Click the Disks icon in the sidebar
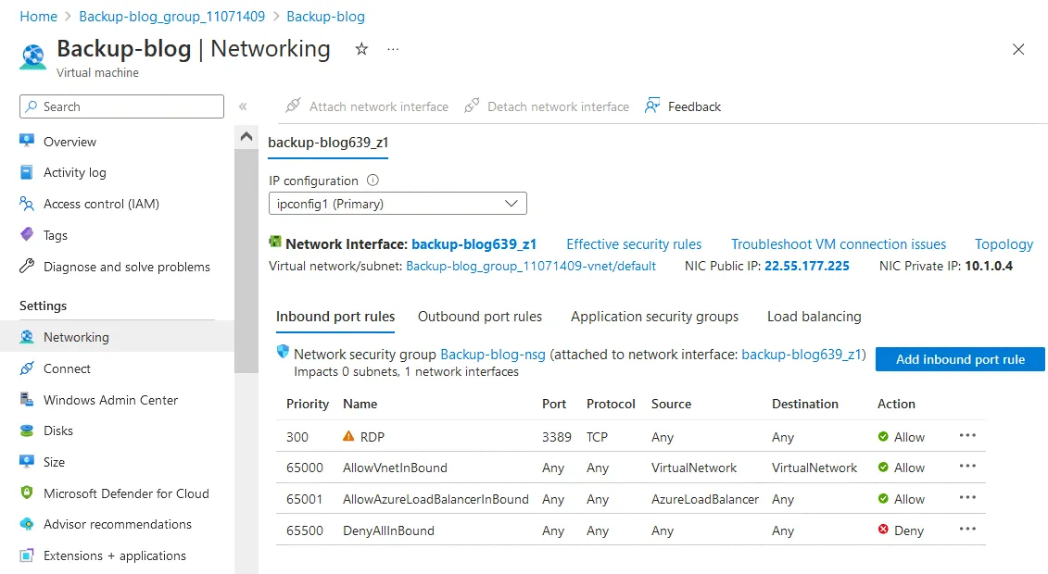1048x574 pixels. [x=27, y=430]
